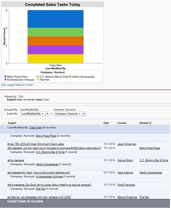Switch chart size to Medium
Viewport: 171px width, 208px height.
click(20, 85)
